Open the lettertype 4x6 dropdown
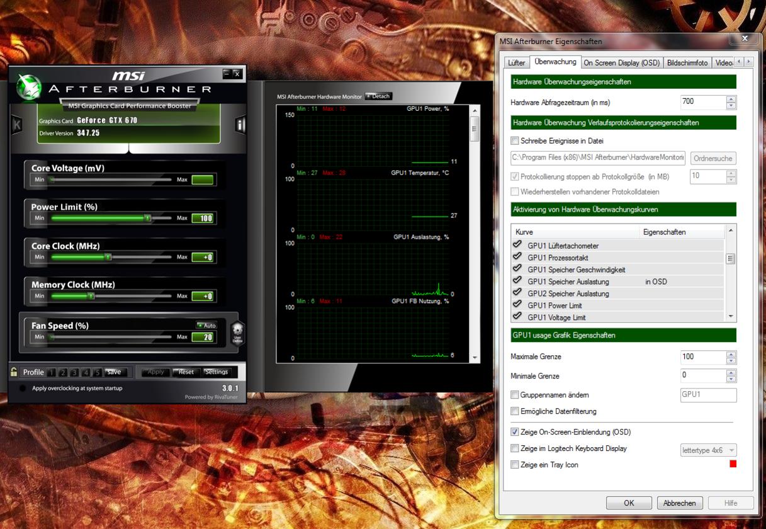Viewport: 766px width, 529px height. tap(709, 450)
